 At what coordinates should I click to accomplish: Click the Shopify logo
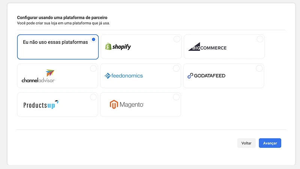(x=118, y=47)
